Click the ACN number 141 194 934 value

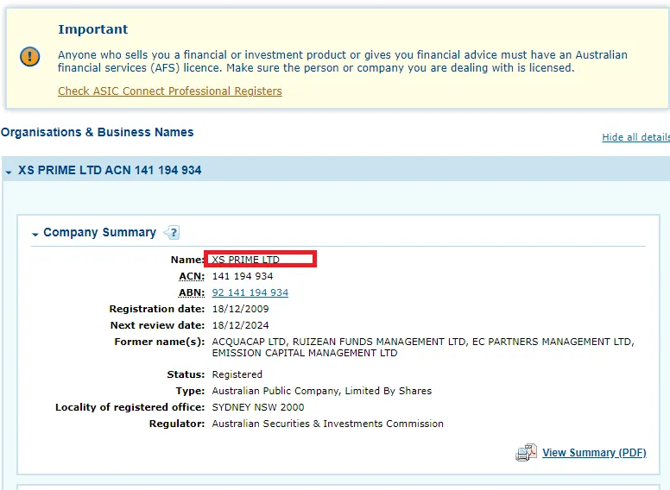[242, 276]
